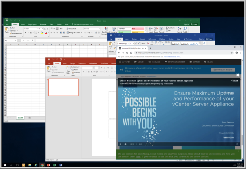The width and height of the screenshot is (246, 169).
Task: Click the Reset slide icon in PowerPoint
Action: (75, 70)
